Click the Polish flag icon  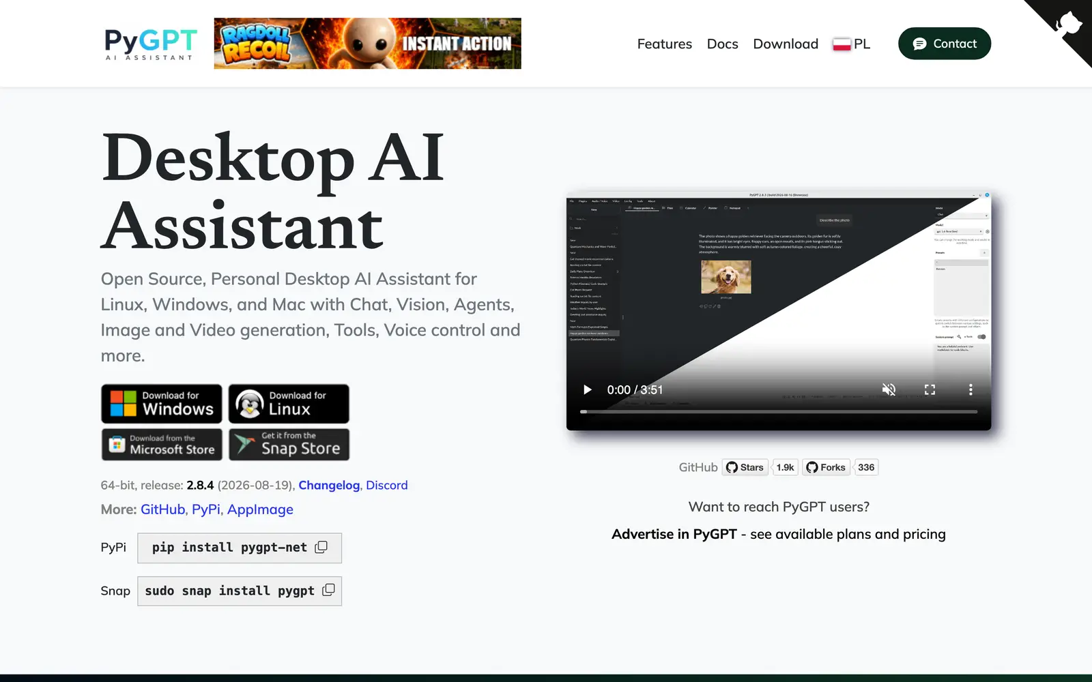[842, 44]
